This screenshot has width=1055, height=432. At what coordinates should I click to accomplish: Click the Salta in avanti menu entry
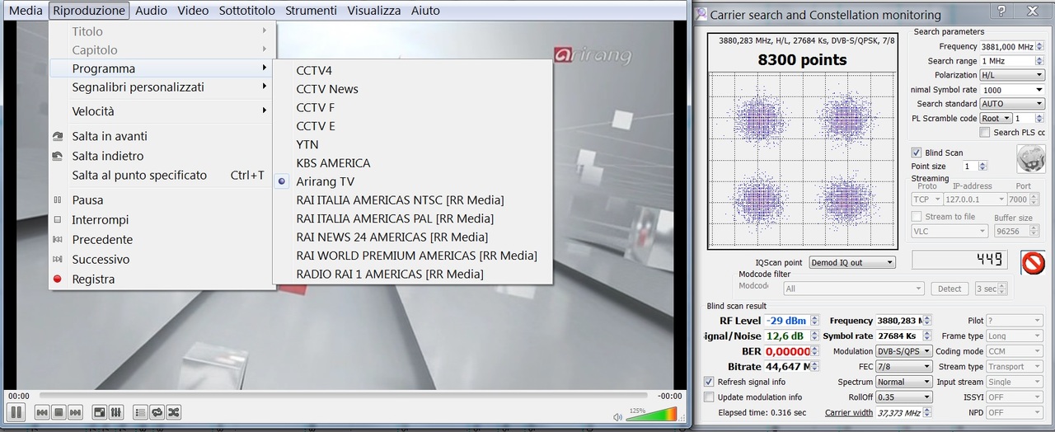point(161,136)
